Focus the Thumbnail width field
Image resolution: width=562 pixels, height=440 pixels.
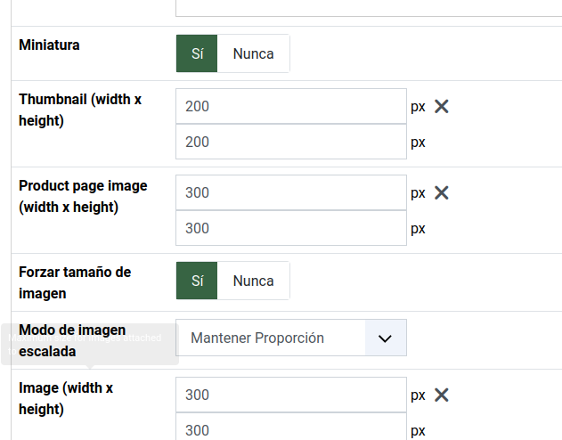[290, 106]
